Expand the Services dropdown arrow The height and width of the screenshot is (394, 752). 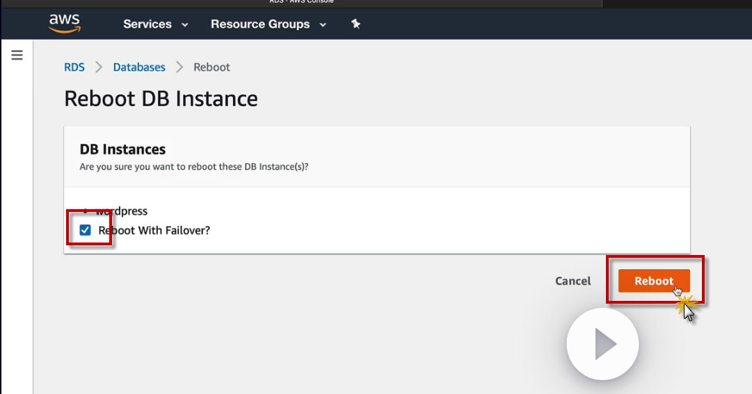[185, 24]
